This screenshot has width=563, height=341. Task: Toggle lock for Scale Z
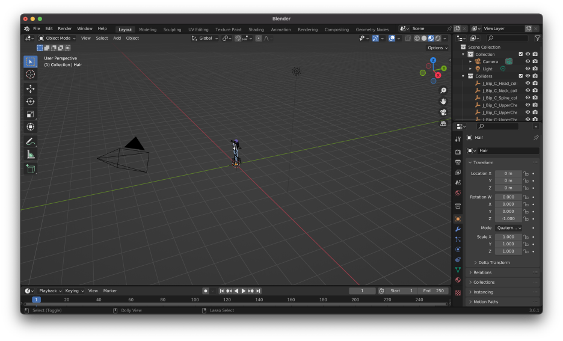526,251
